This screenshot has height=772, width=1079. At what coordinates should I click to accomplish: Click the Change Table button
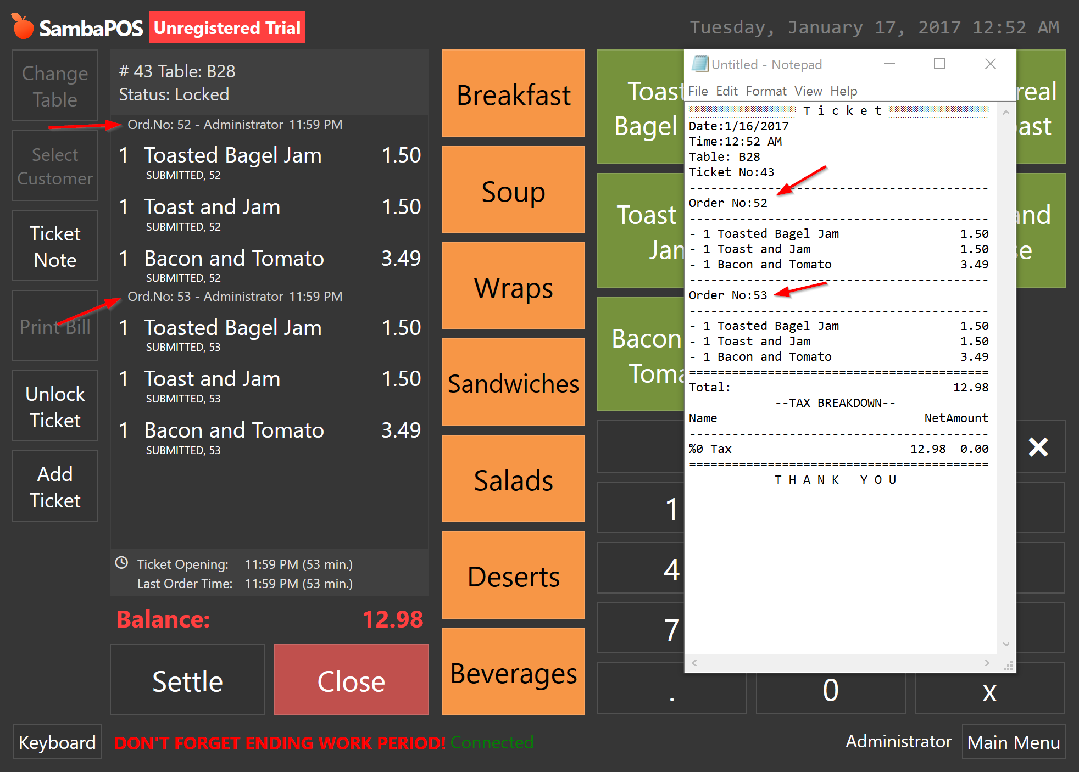click(x=55, y=86)
